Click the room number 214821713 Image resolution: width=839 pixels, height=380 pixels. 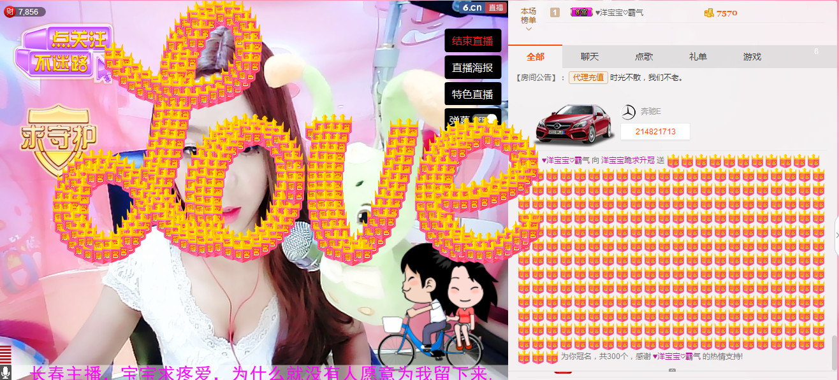pos(655,132)
